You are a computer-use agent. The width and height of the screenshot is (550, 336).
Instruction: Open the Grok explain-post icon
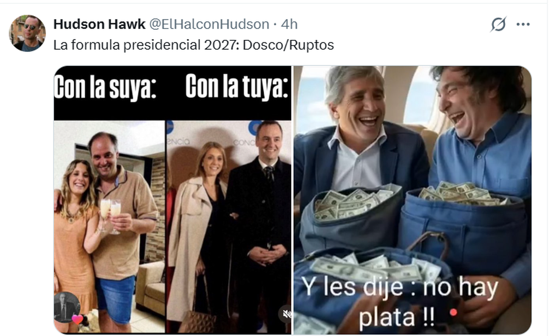(x=498, y=24)
